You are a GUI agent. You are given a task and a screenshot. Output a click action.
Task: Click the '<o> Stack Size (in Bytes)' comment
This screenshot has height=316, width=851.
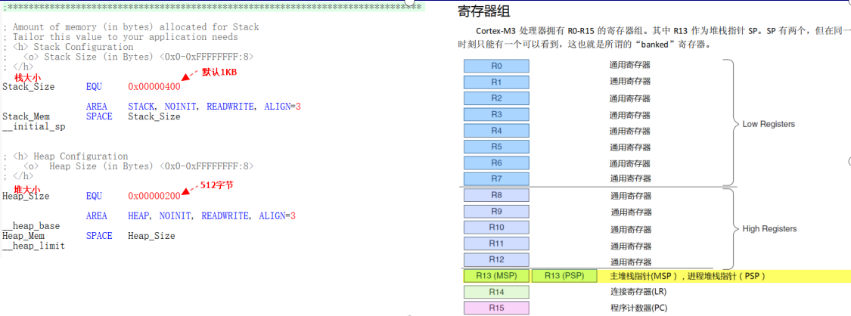click(x=128, y=57)
